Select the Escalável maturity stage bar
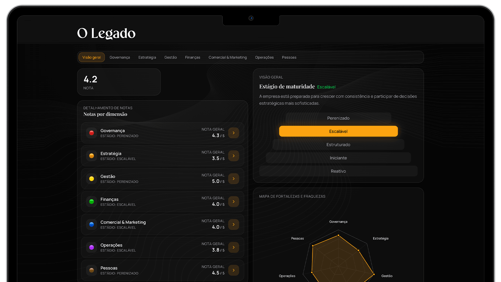The image size is (501, 282). coord(338,131)
